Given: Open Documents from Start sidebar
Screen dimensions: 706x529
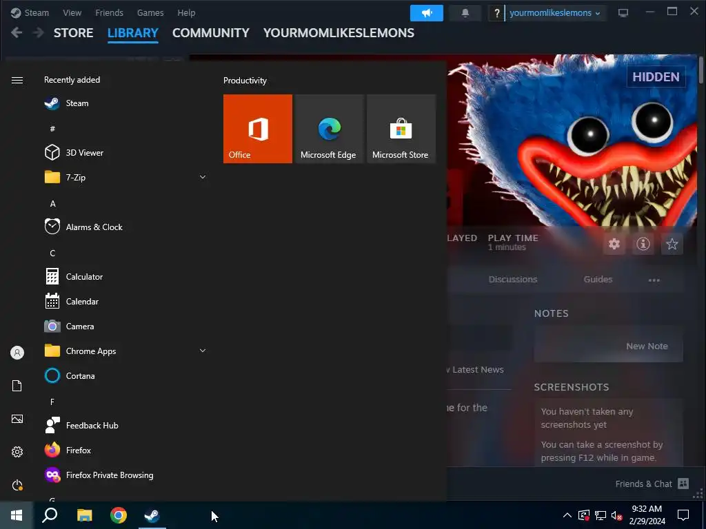Looking at the screenshot, I should 17,386.
